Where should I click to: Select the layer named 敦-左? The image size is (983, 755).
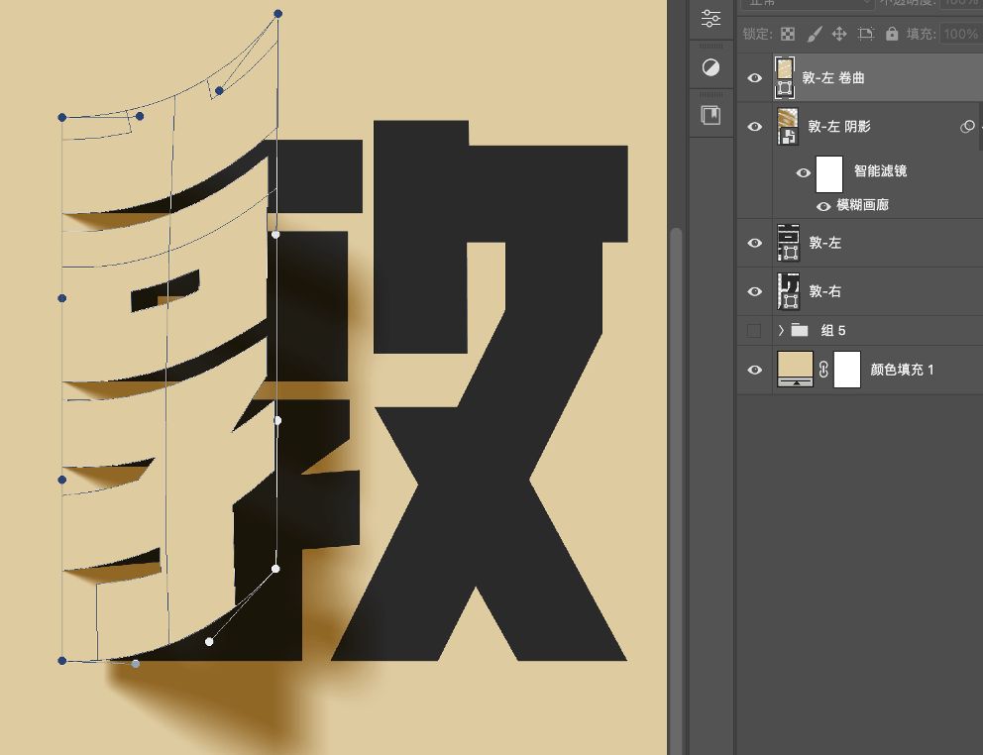(825, 243)
